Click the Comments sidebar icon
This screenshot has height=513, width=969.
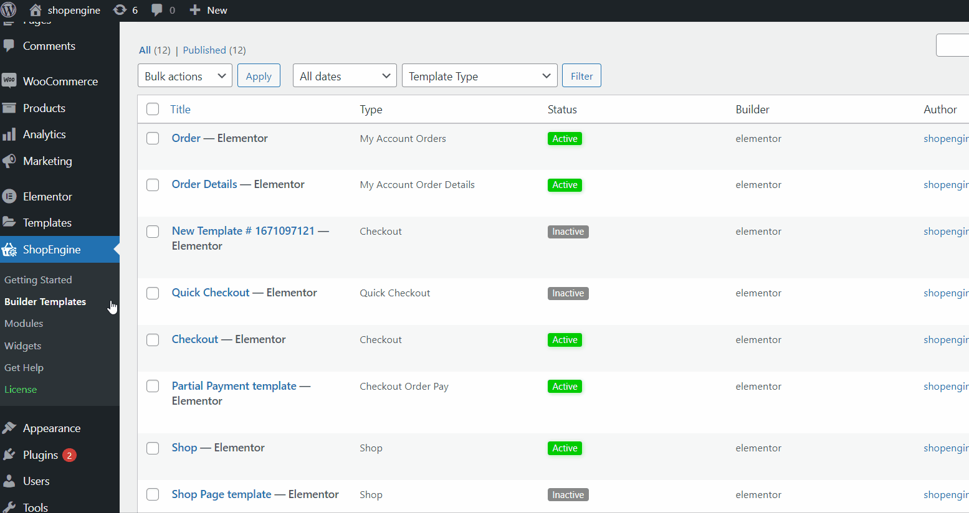(x=9, y=46)
